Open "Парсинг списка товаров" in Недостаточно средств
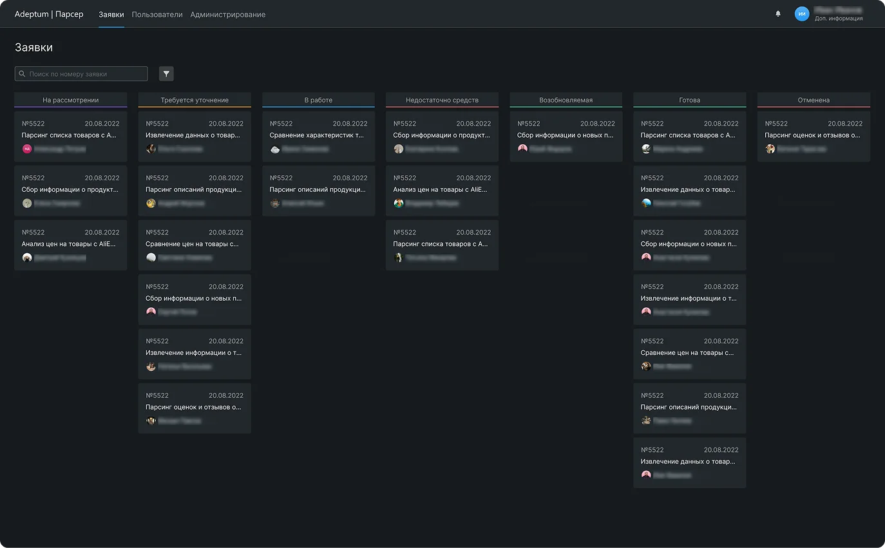This screenshot has width=885, height=548. click(x=442, y=245)
